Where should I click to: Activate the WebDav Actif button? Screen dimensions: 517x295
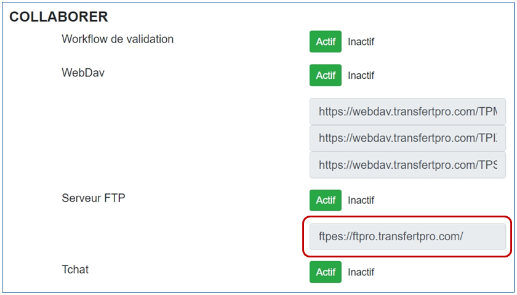click(326, 75)
